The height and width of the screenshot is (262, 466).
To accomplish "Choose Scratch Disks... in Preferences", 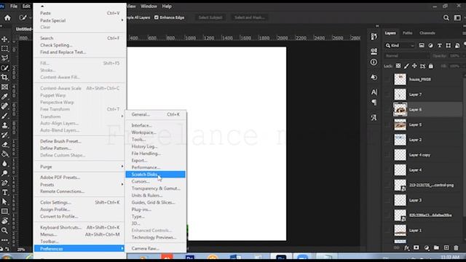I will click(155, 175).
